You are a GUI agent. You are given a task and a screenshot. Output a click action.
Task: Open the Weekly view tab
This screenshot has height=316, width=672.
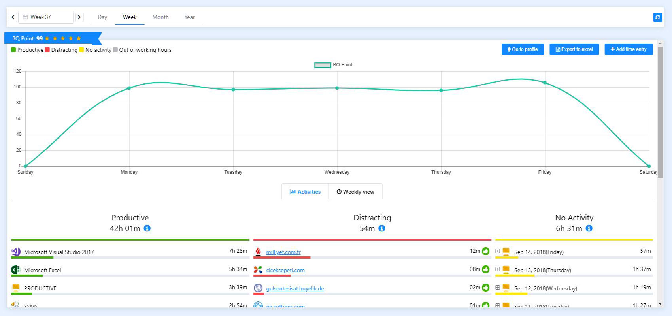coord(355,192)
